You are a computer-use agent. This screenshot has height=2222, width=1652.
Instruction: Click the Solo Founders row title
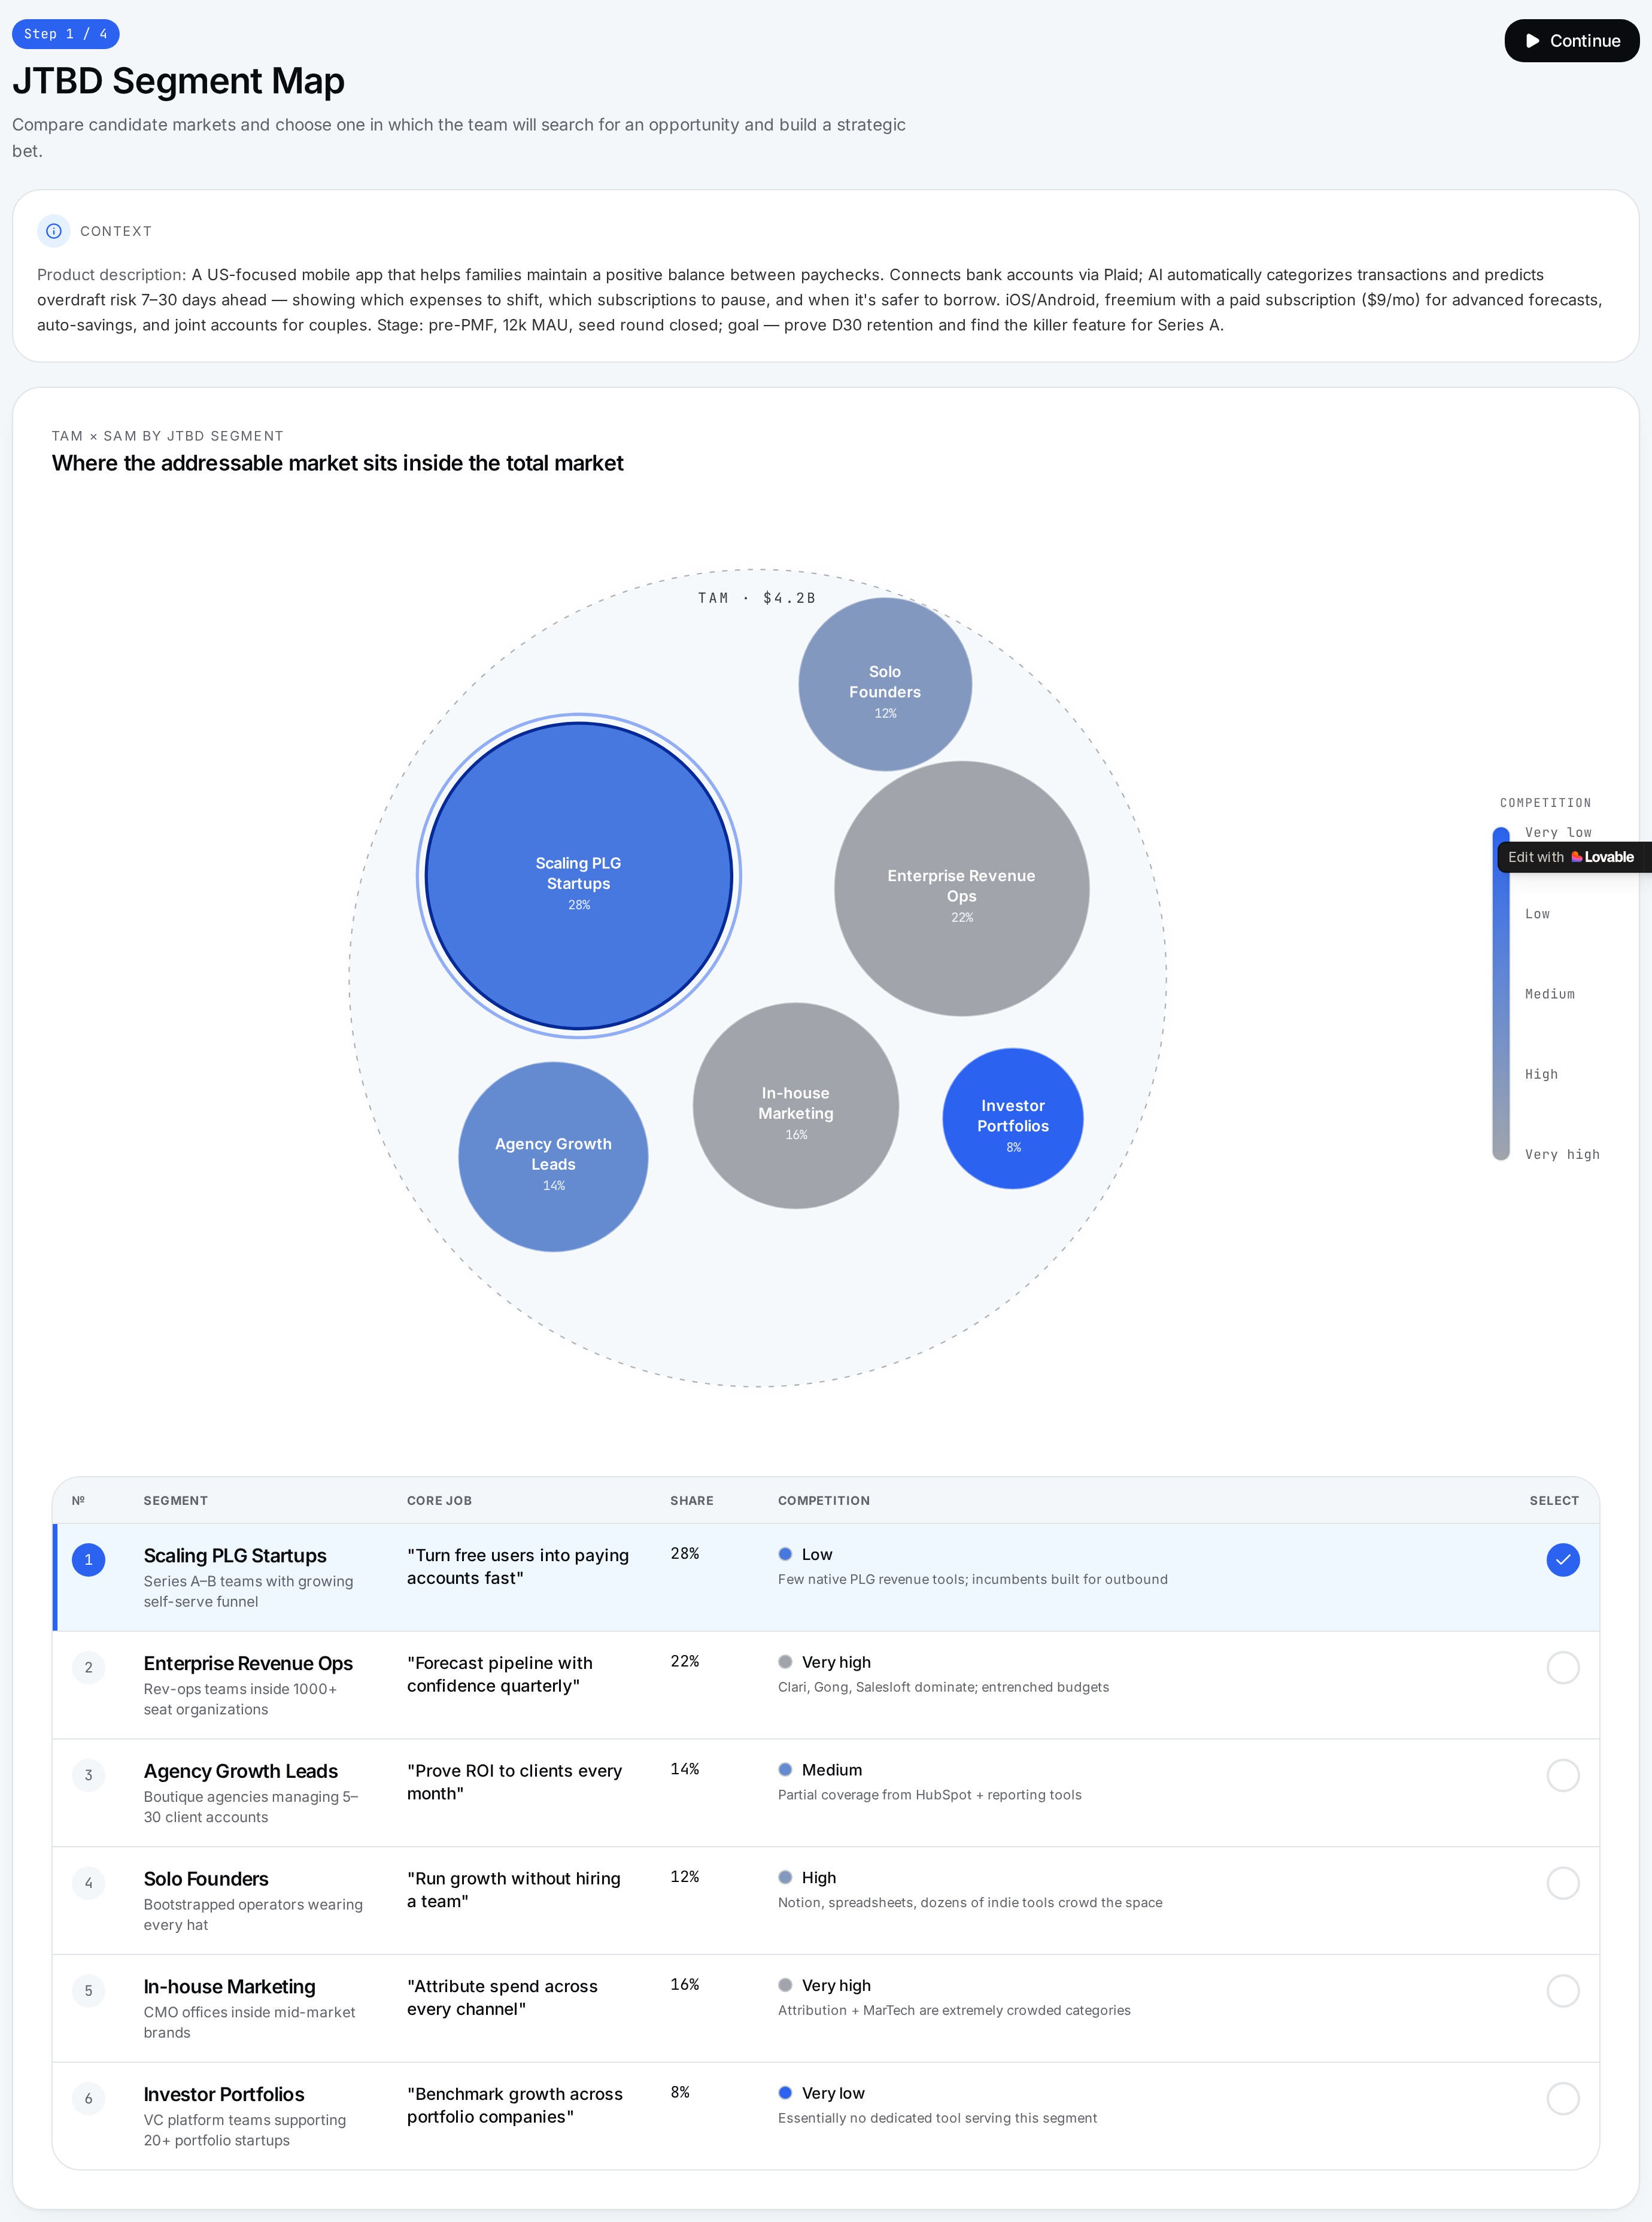point(206,1879)
